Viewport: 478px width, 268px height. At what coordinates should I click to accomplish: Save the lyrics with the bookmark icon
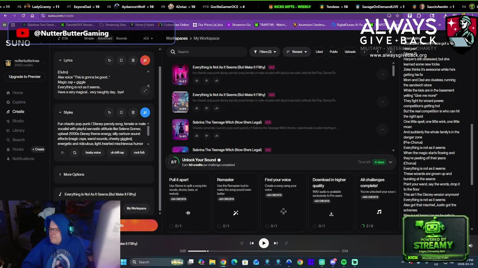click(121, 60)
